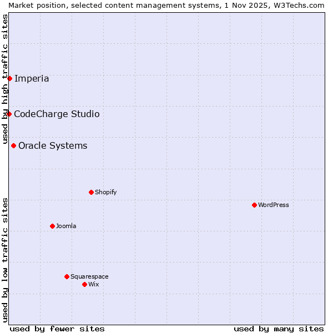Screen dimensions: 333x333
Task: Select the Oracle Systems red marker
Action: click(13, 145)
